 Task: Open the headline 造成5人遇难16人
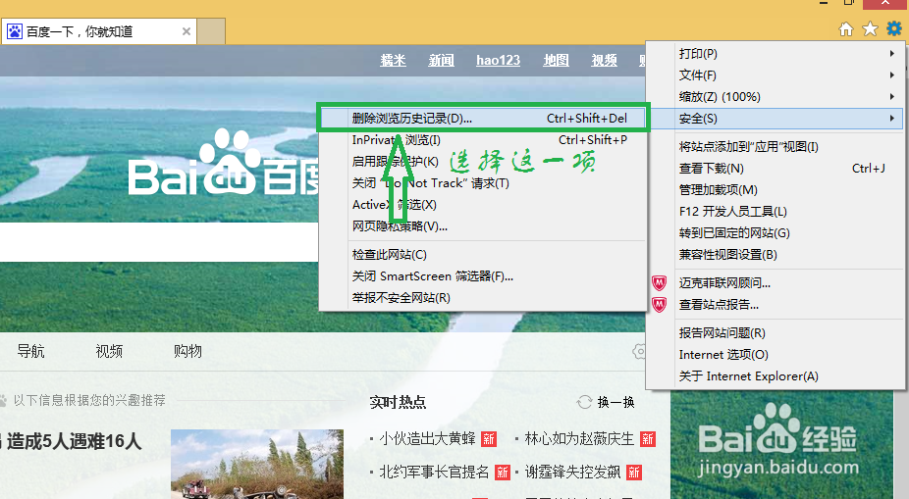pos(74,442)
